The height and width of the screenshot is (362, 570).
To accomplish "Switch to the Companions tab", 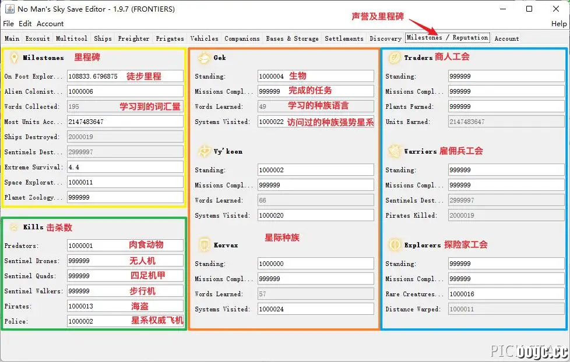I will (x=242, y=38).
